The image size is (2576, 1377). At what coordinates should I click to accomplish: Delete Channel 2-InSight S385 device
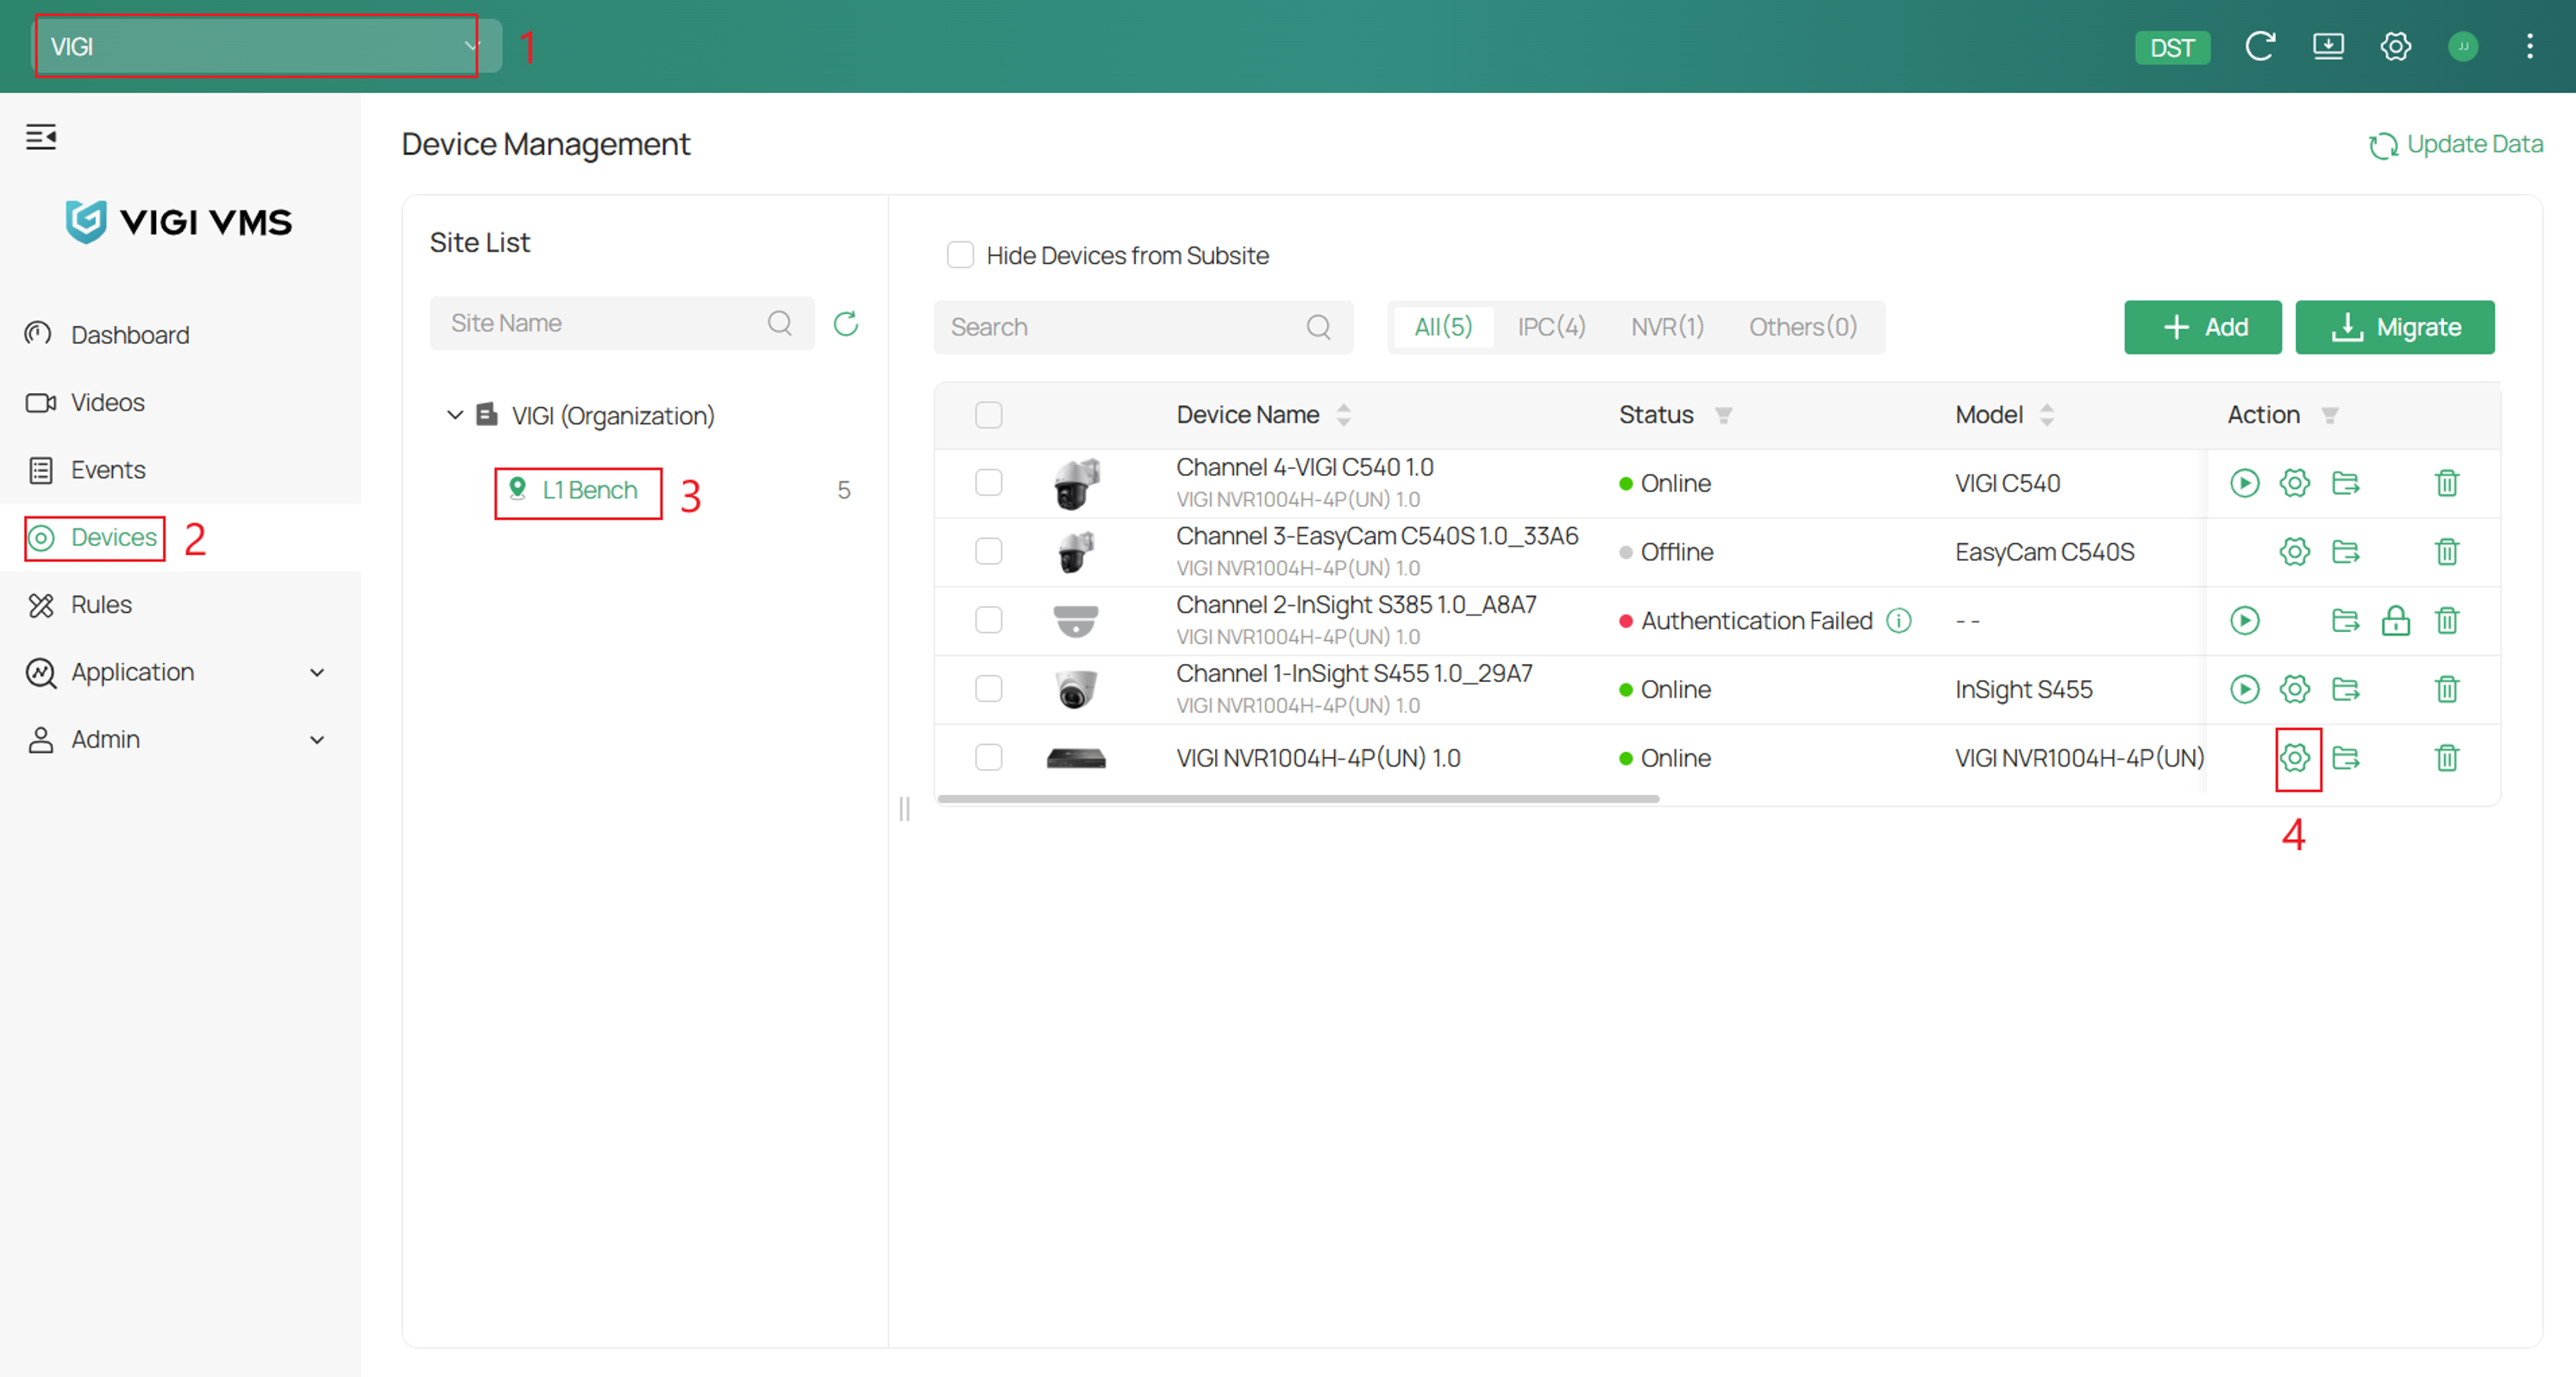point(2447,620)
